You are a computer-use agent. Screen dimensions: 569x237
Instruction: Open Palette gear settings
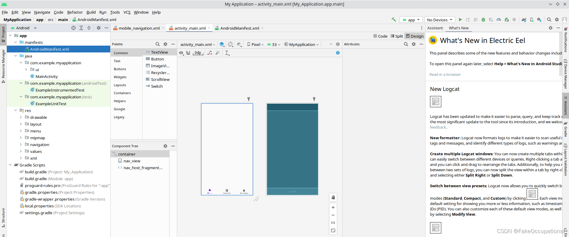coord(165,44)
